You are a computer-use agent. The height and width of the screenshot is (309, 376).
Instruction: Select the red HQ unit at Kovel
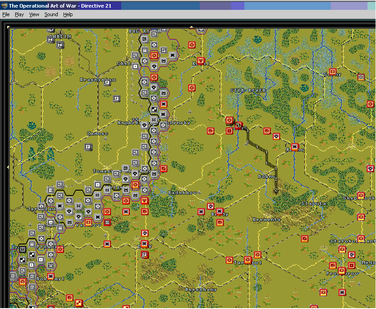click(201, 61)
